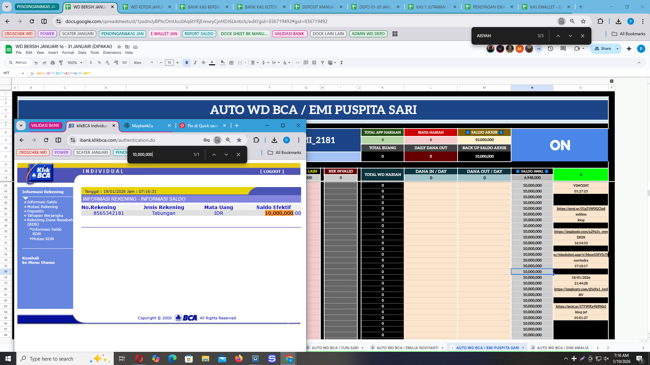Image resolution: width=650 pixels, height=365 pixels.
Task: Click the Redo icon in Sheets toolbar
Action: tap(44, 63)
